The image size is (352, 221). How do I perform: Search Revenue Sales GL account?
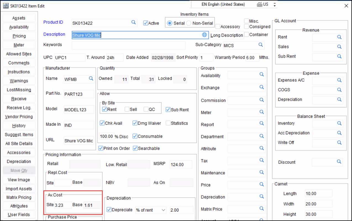(339, 47)
